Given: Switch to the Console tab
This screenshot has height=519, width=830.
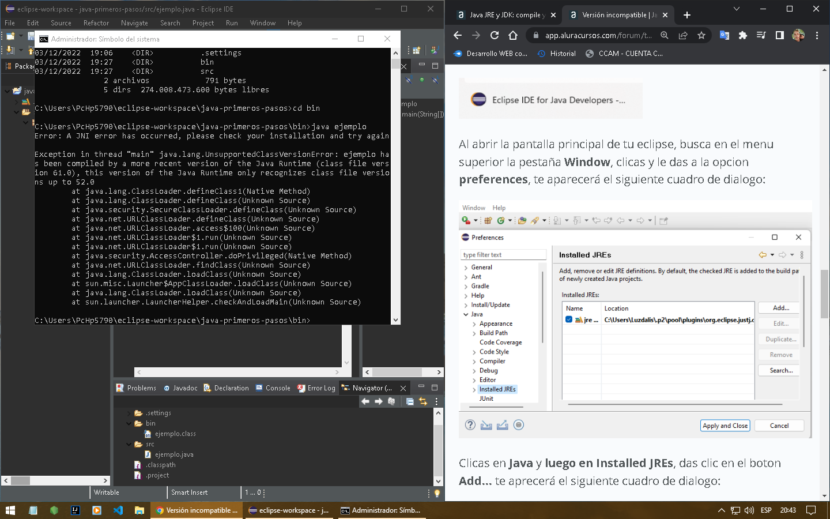Looking at the screenshot, I should 273,388.
